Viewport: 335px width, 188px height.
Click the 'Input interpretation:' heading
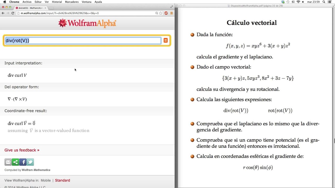[x=23, y=63]
